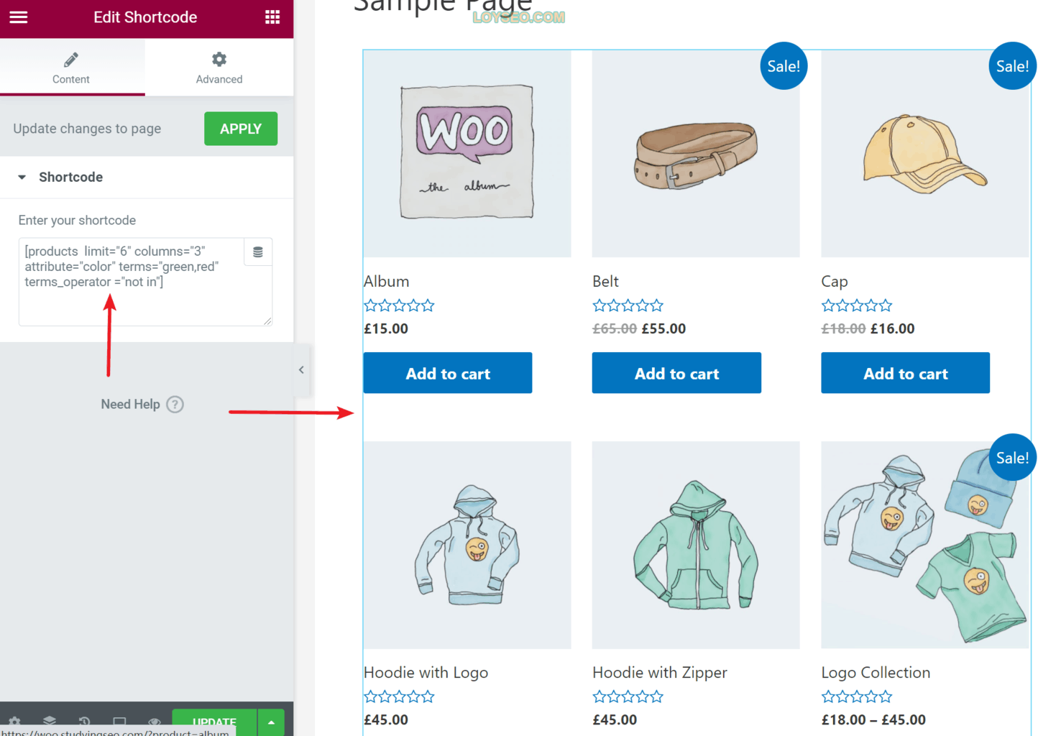Open the Elementor hamburger menu
The width and height of the screenshot is (1038, 736).
click(x=19, y=17)
